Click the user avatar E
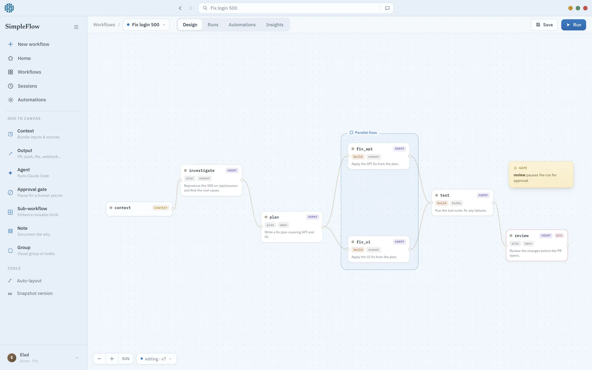This screenshot has height=370, width=592. click(x=12, y=358)
